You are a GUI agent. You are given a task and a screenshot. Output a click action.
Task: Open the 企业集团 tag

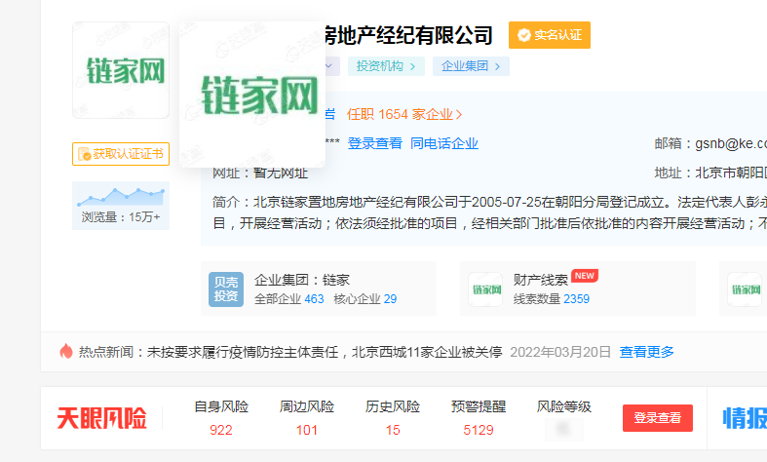(471, 66)
